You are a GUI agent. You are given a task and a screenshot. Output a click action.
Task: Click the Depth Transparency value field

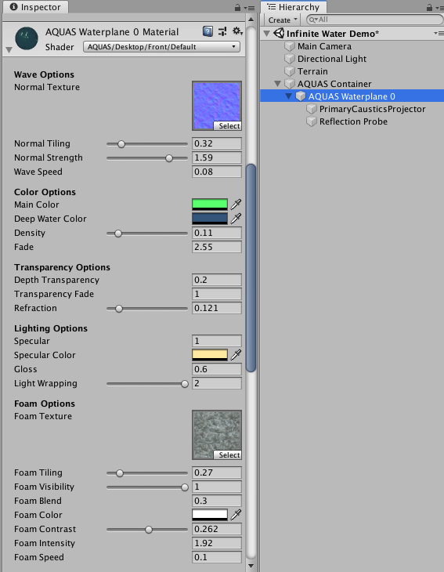coord(217,280)
